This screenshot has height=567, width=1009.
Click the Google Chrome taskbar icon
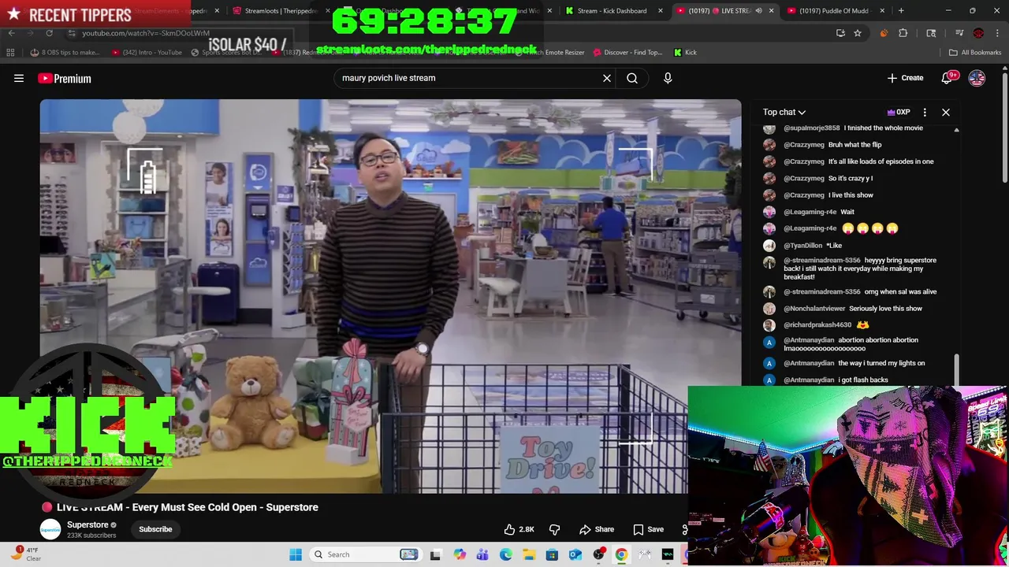[x=622, y=554]
